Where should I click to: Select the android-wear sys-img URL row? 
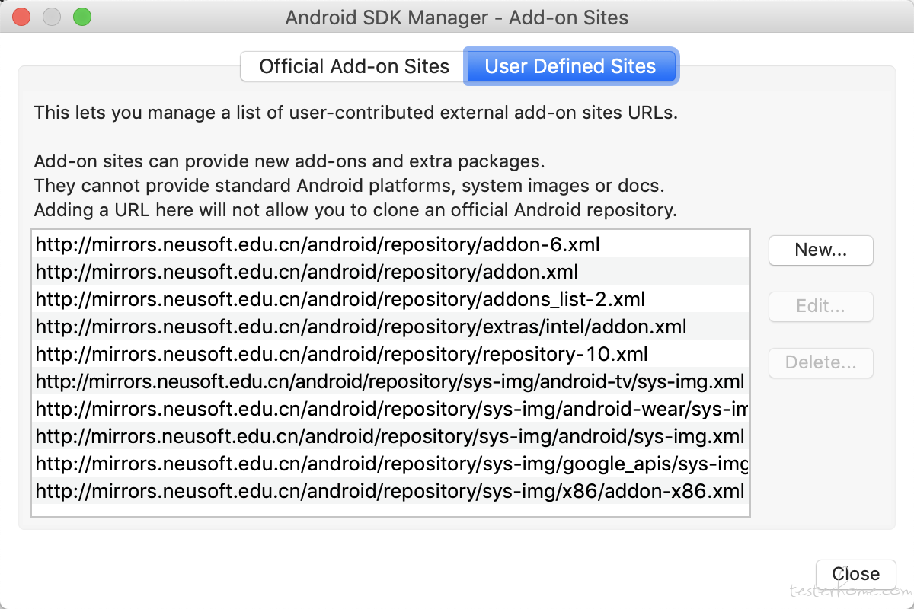tap(391, 409)
